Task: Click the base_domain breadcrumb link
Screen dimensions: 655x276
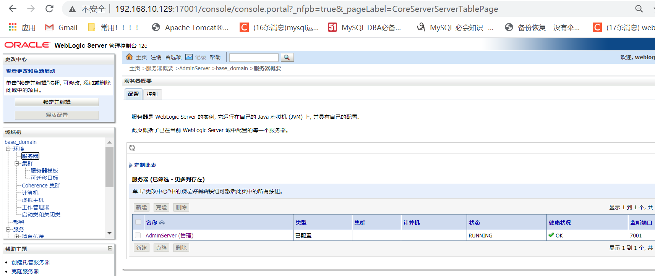Action: pos(232,68)
